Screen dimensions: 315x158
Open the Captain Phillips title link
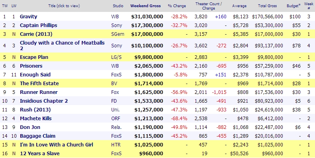[x=38, y=25]
